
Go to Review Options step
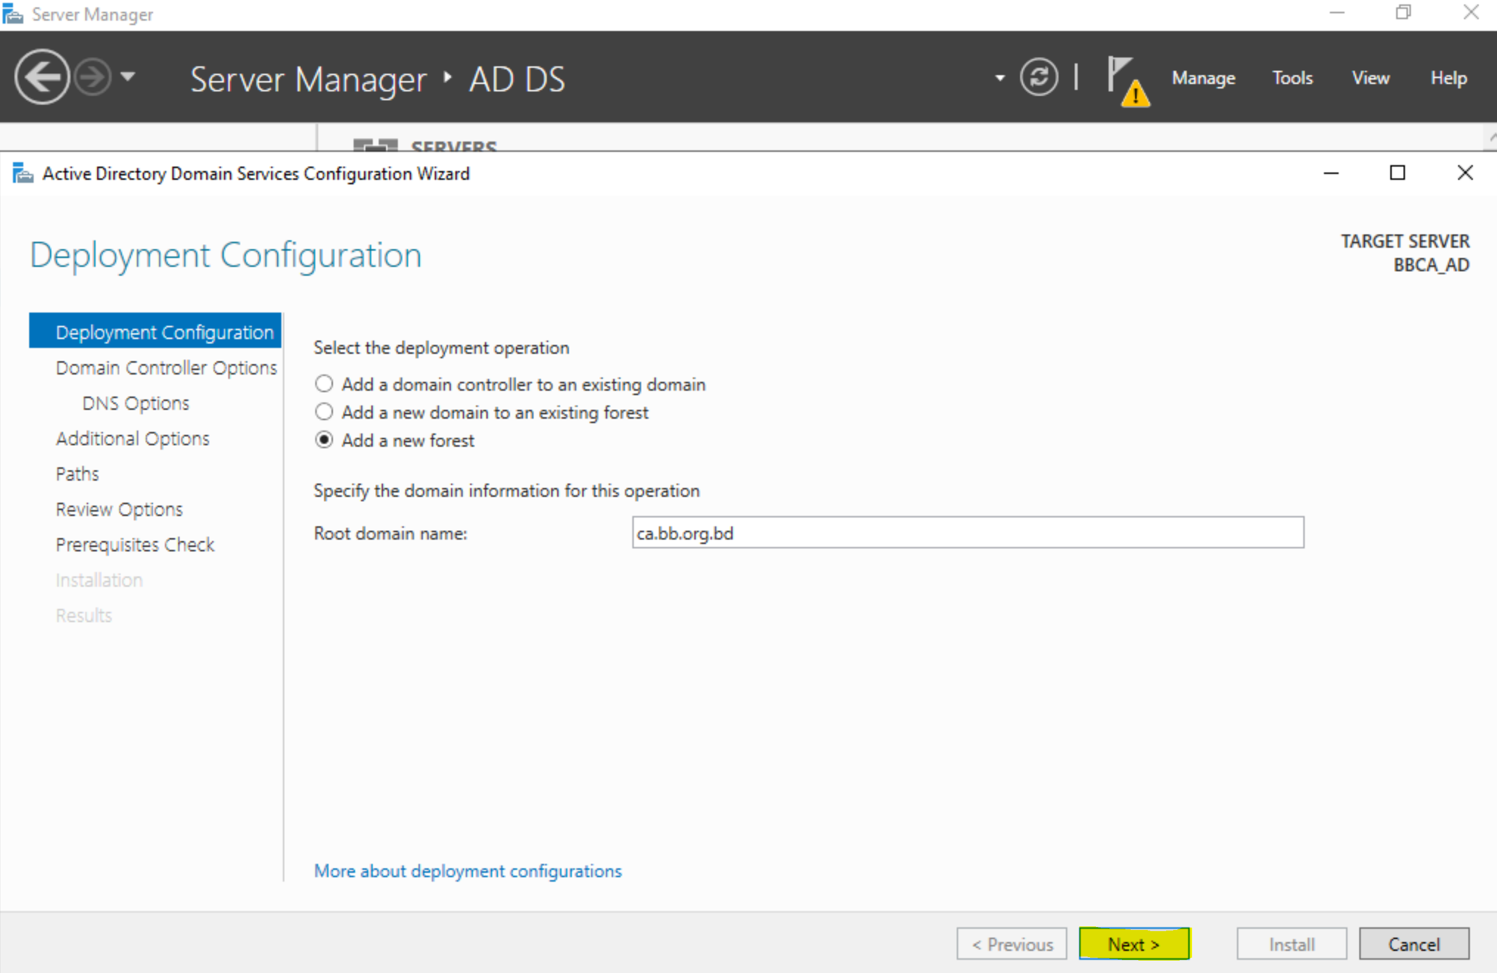(x=120, y=509)
